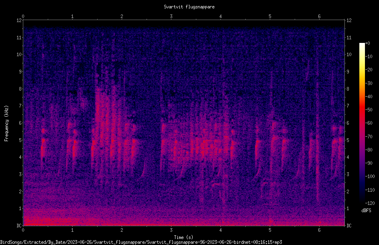Screen dimensions: 379x245
Task: Click "DC" on the left frequency axis
Action: [x=19, y=226]
